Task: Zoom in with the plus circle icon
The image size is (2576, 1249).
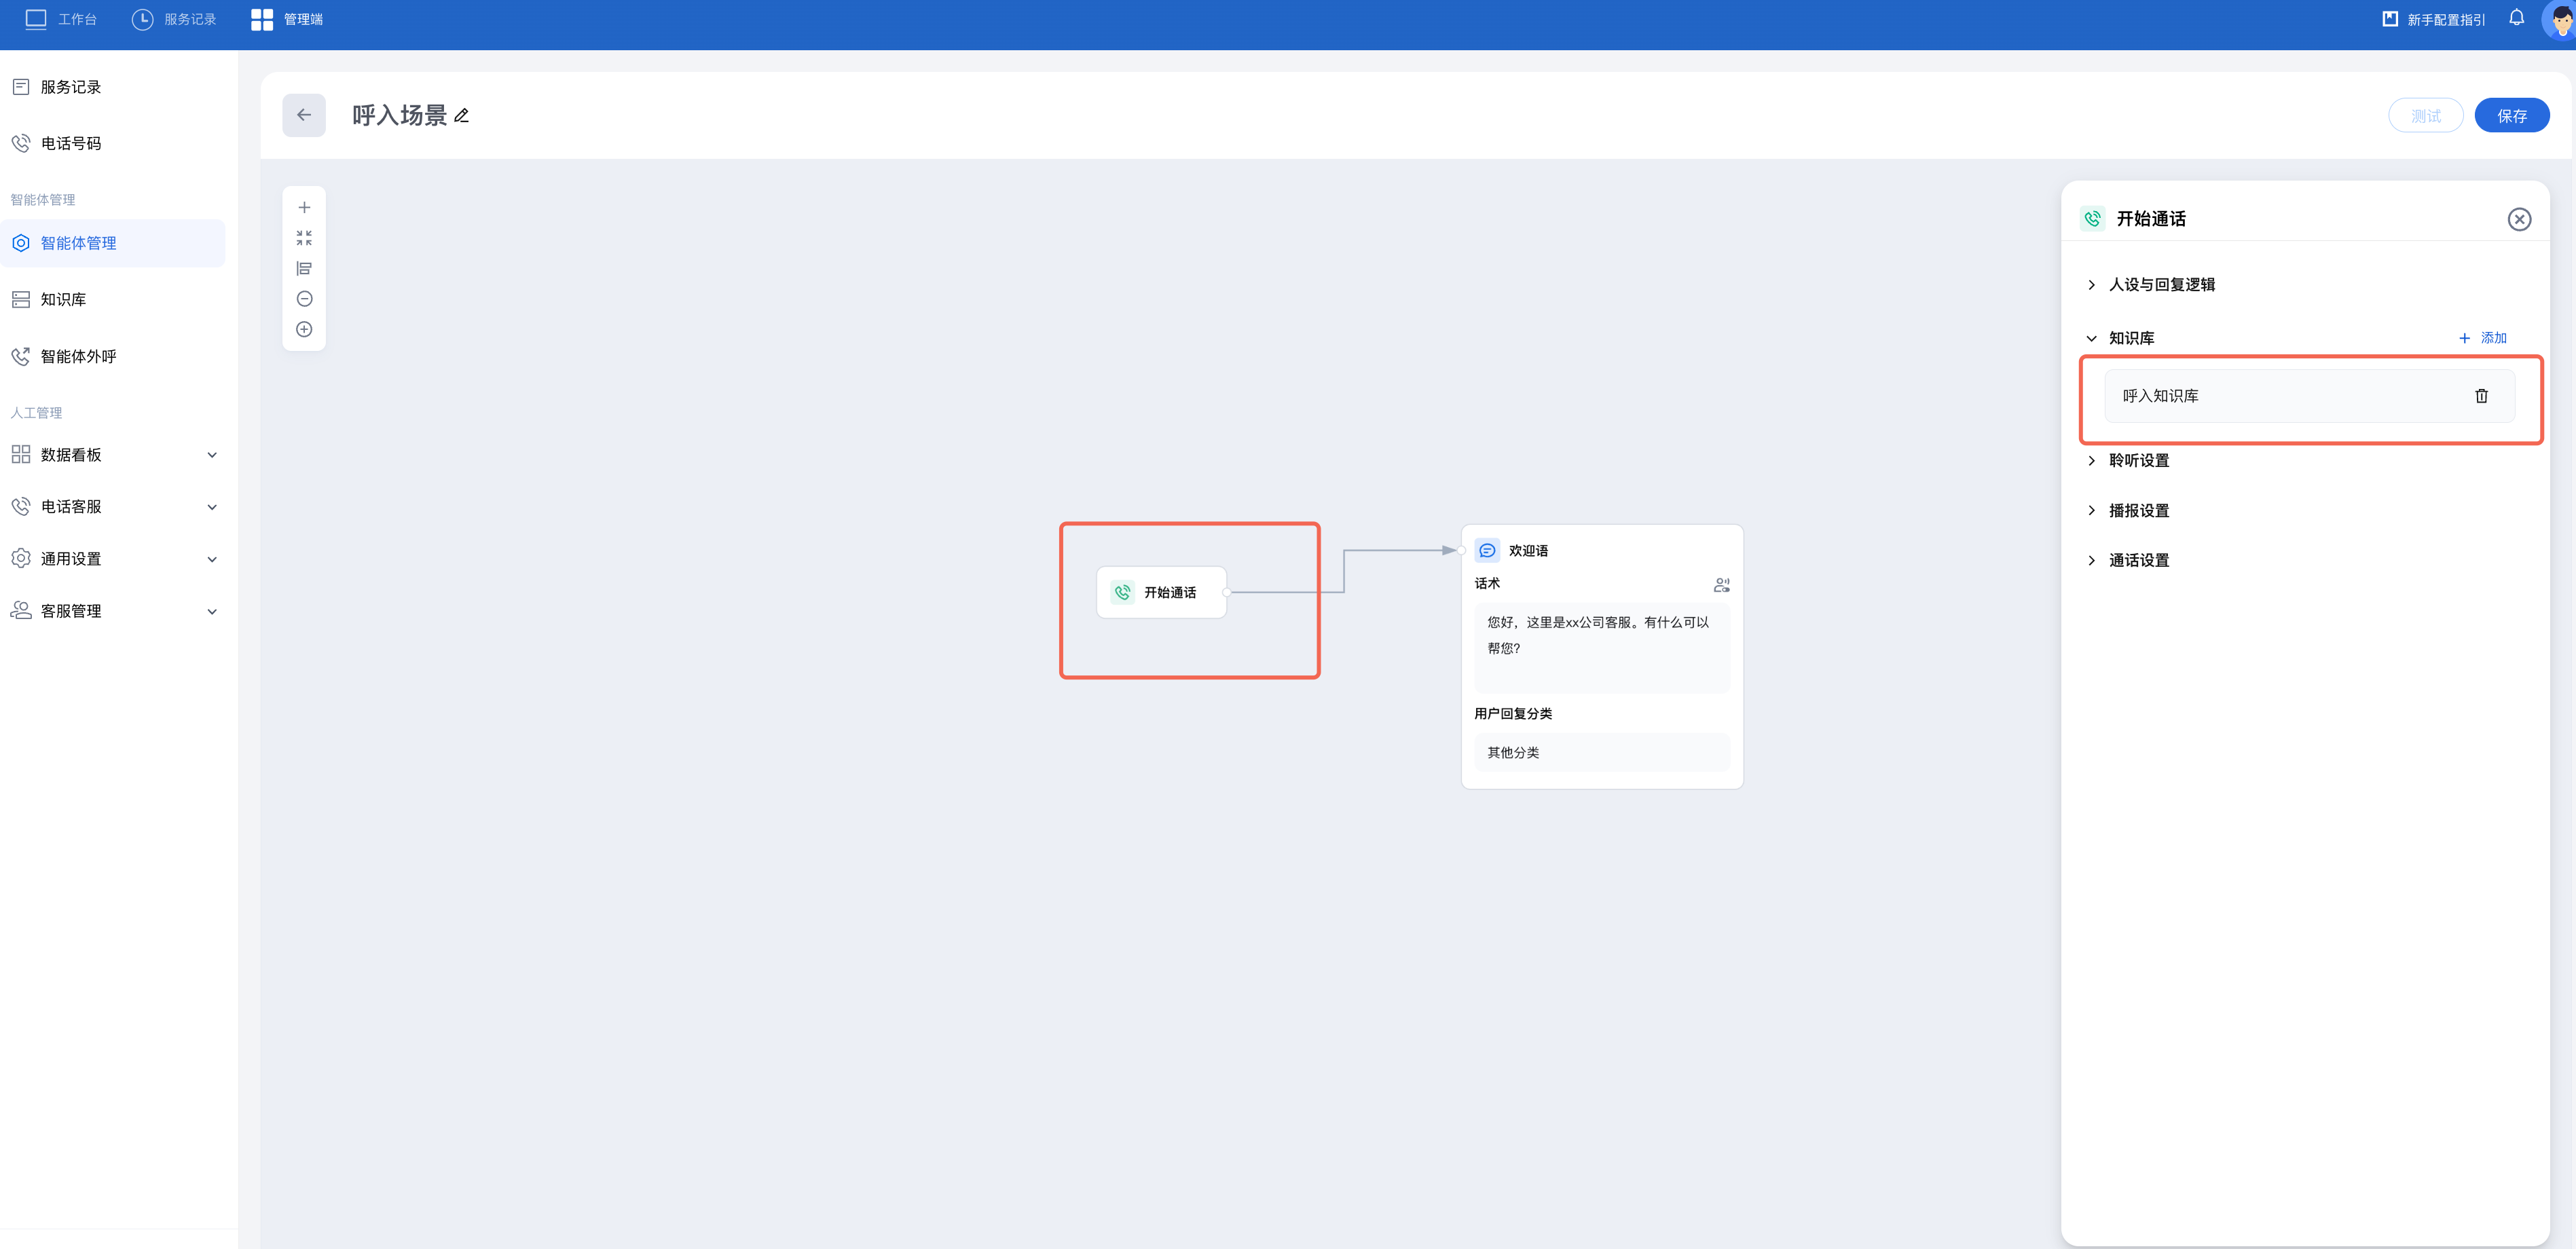Action: point(304,329)
